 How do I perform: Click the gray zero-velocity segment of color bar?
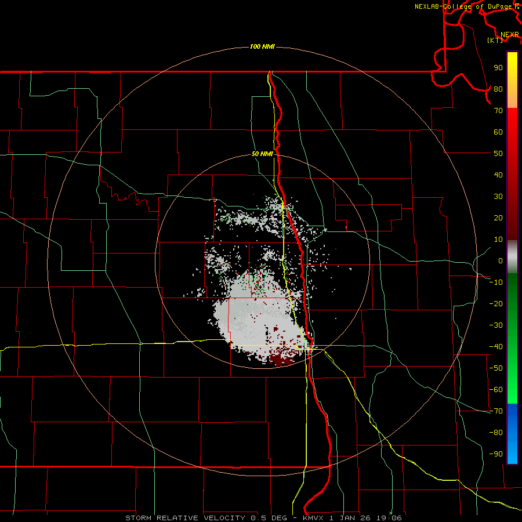[512, 257]
